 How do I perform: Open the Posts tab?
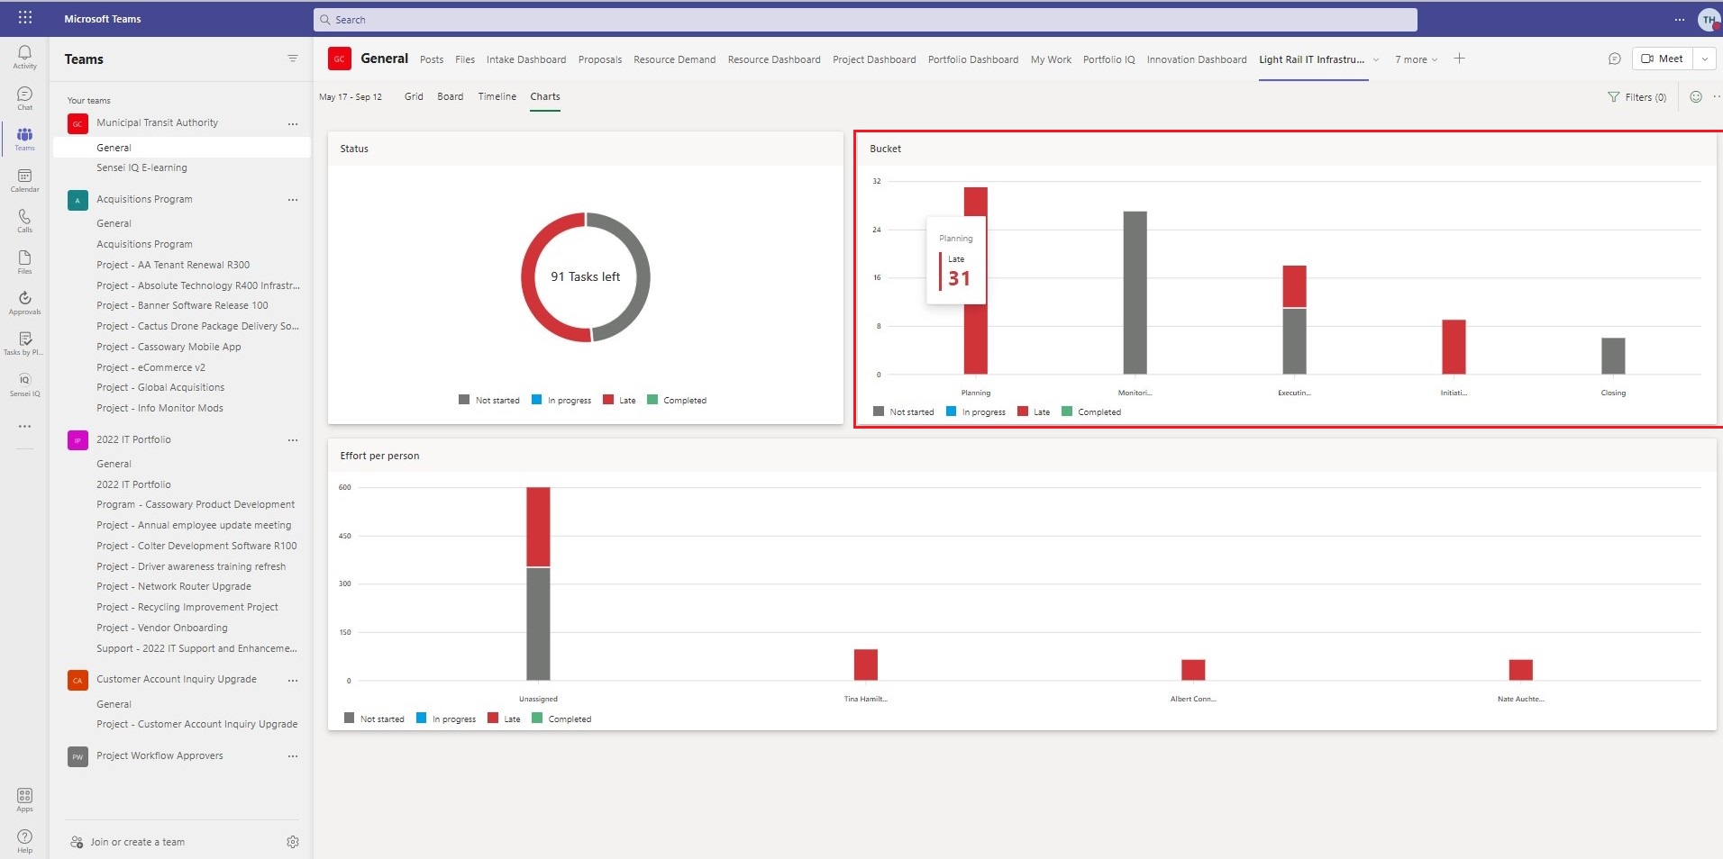[x=432, y=59]
